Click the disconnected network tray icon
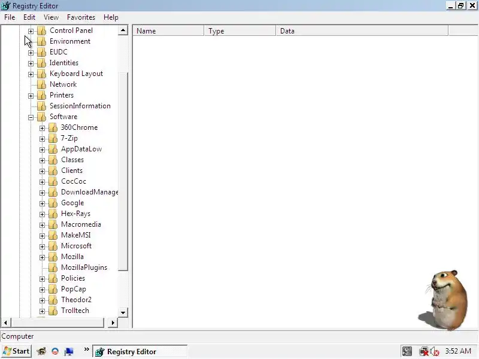Image resolution: width=479 pixels, height=359 pixels. pos(424,352)
